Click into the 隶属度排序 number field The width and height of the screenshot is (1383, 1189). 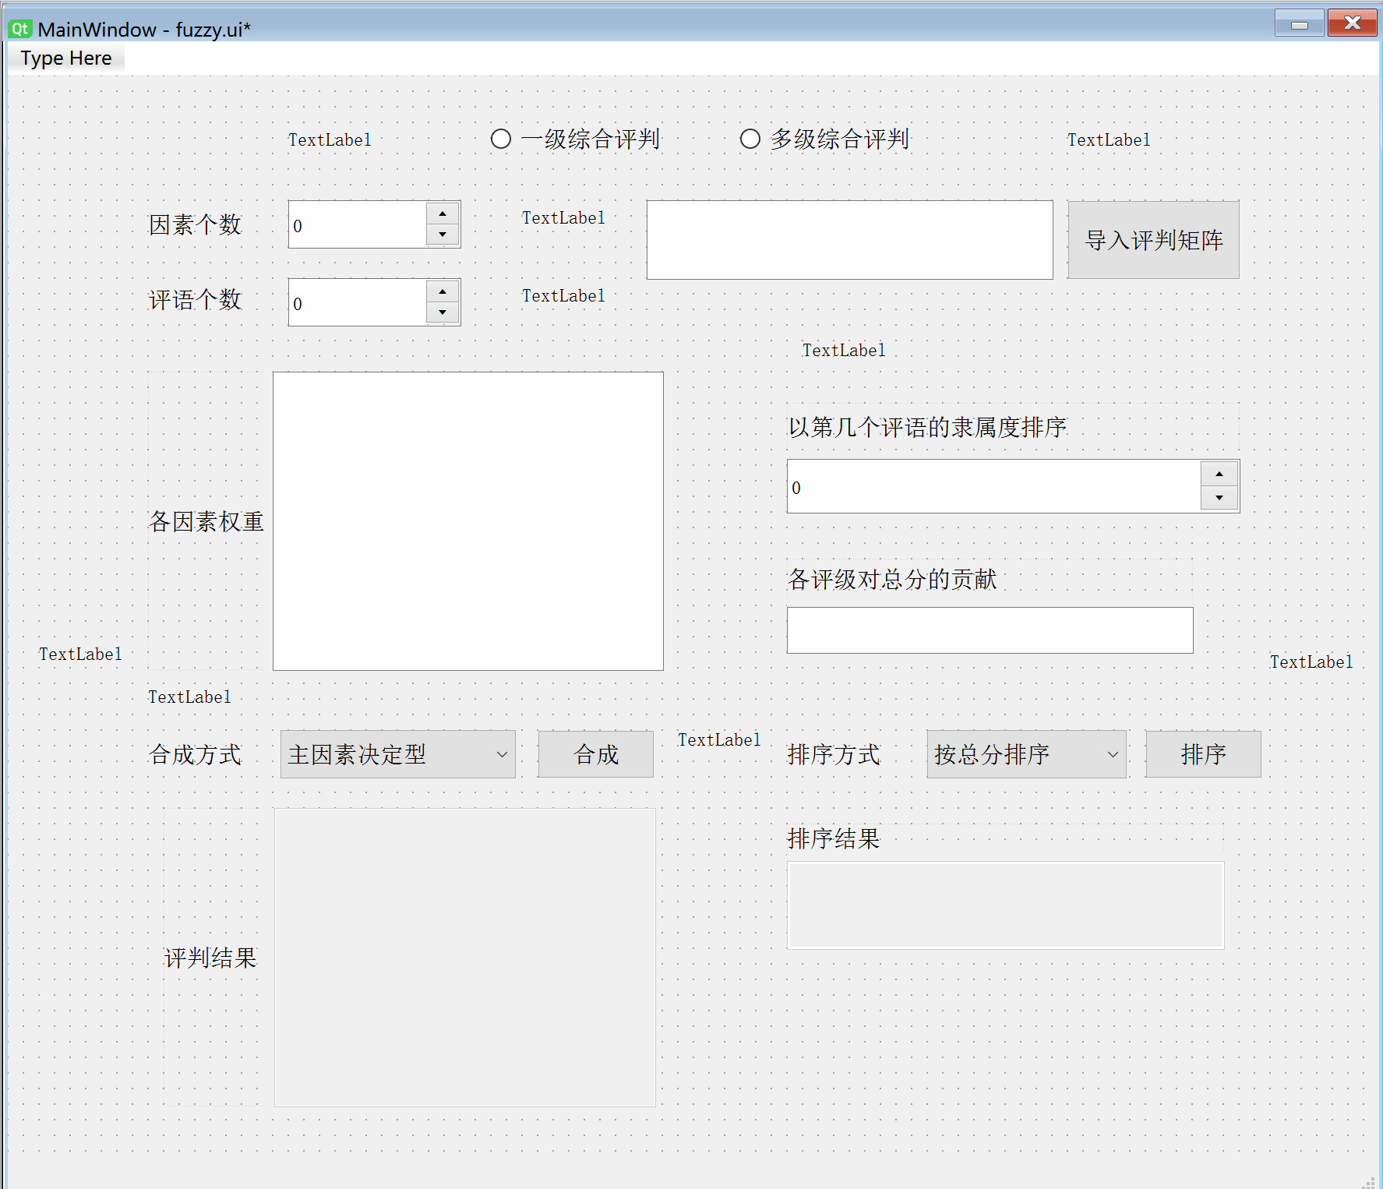993,487
